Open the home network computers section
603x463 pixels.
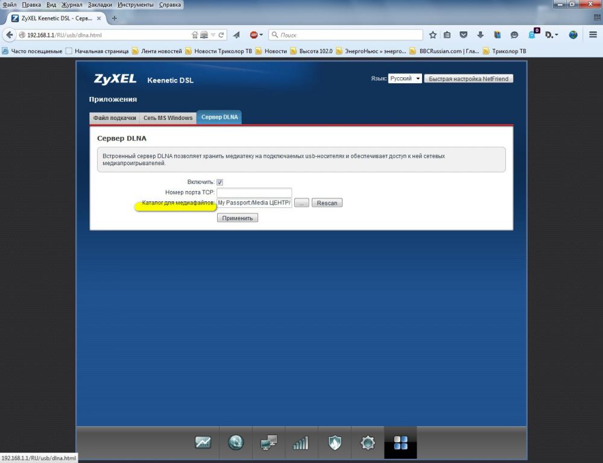268,443
